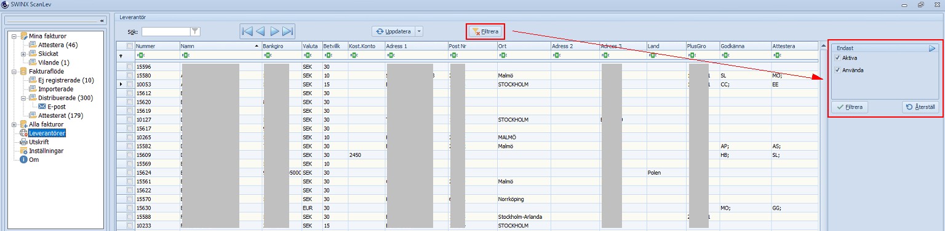Click Filtrera in the Endast panel
The image size is (945, 231).
tap(850, 107)
